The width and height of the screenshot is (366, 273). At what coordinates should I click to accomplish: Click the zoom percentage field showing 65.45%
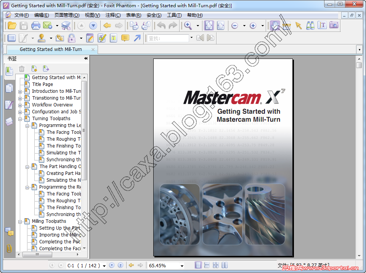pyautogui.click(x=164, y=265)
